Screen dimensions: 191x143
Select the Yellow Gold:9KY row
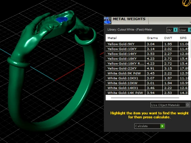(x=147, y=44)
